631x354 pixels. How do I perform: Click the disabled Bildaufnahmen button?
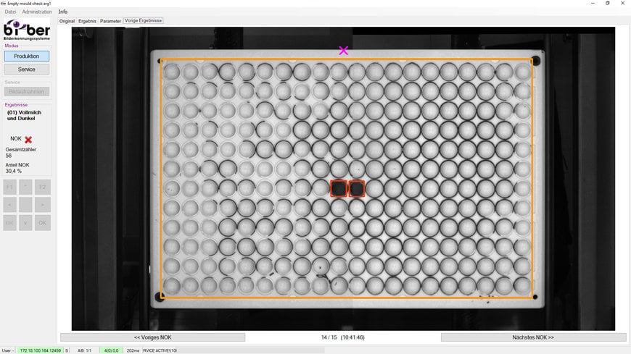pyautogui.click(x=27, y=92)
